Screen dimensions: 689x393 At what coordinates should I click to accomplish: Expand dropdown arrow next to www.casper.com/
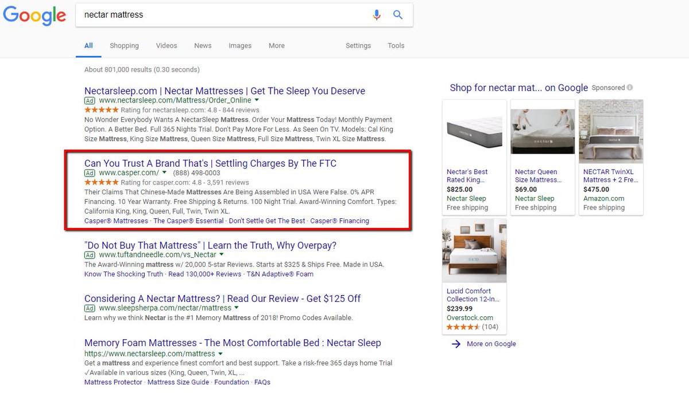pos(164,172)
